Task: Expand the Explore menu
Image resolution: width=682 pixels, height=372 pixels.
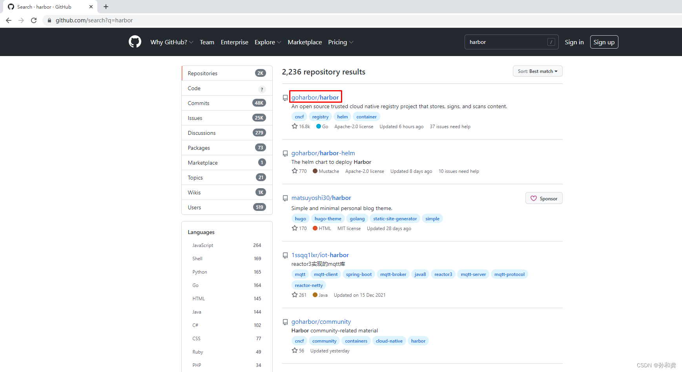Action: pos(268,42)
